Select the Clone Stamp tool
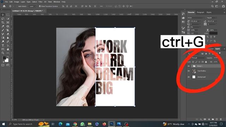This screenshot has width=226, height=127. pos(8,30)
